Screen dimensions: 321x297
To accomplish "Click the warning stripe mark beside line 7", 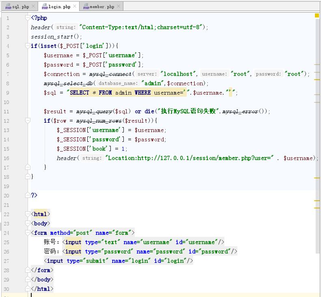I will pyautogui.click(x=317, y=72).
